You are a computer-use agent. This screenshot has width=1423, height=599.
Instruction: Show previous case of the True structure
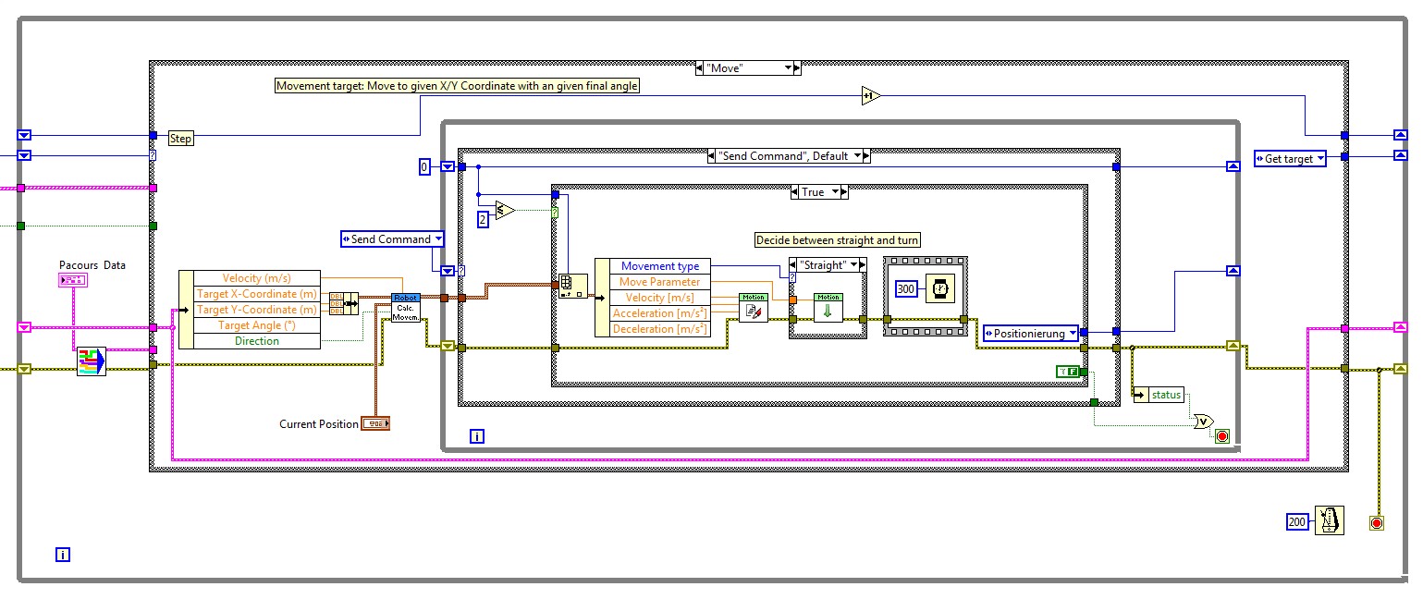click(x=795, y=191)
